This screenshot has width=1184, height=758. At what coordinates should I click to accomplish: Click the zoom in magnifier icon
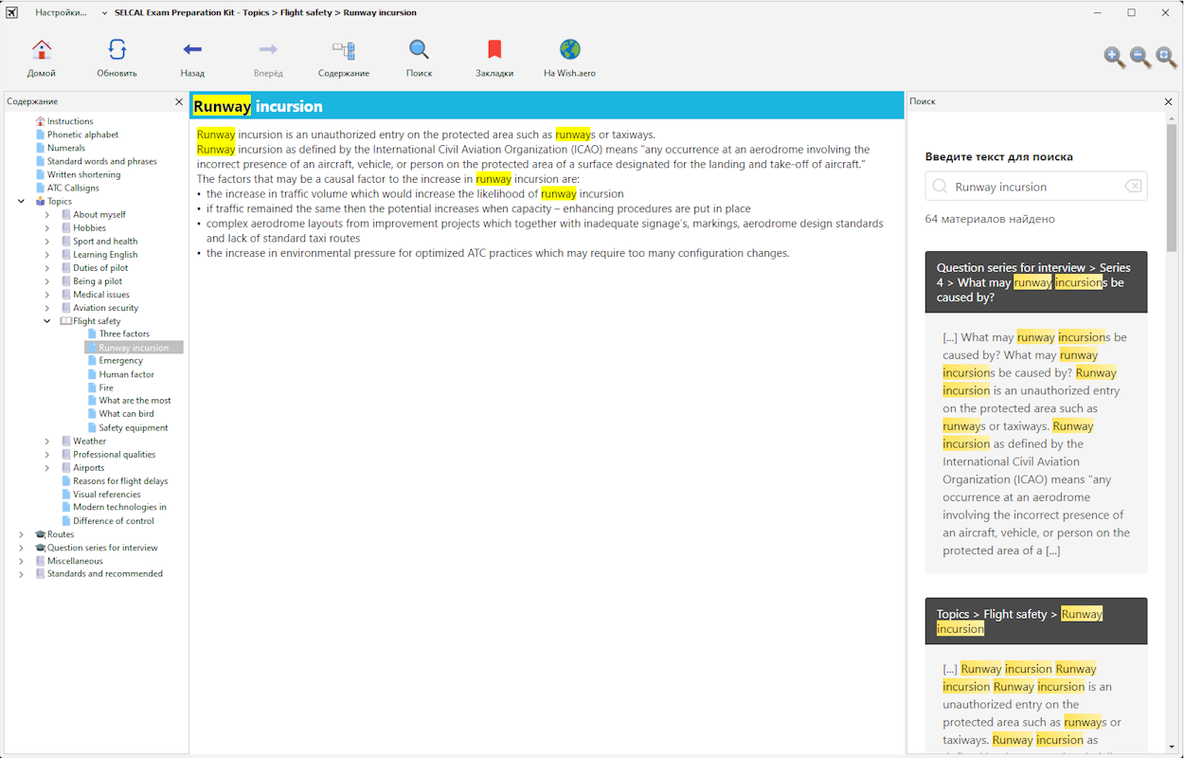coord(1115,58)
